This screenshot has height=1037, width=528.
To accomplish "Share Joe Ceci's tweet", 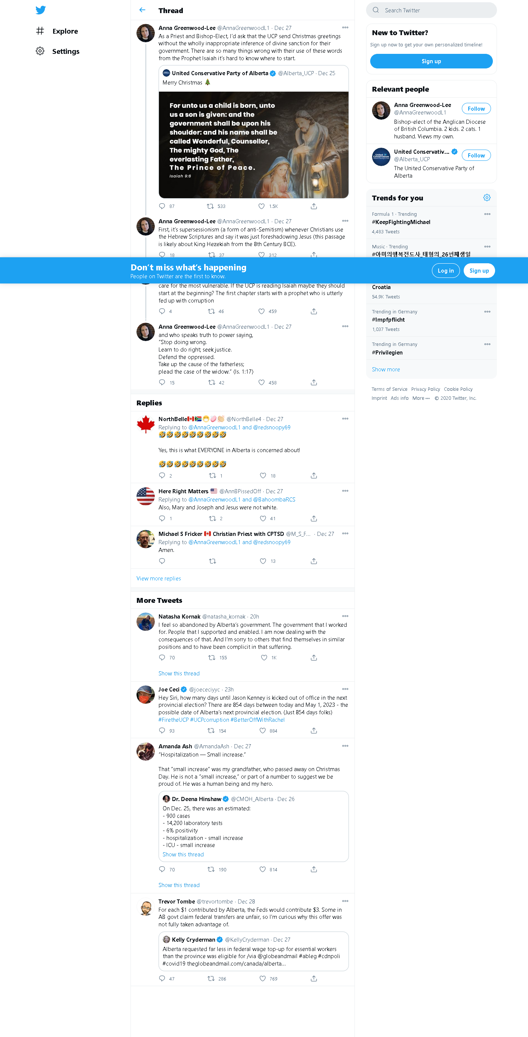I will [314, 730].
